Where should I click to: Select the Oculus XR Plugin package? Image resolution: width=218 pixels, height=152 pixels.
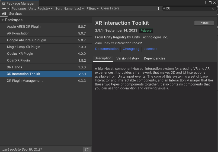tap(46, 54)
